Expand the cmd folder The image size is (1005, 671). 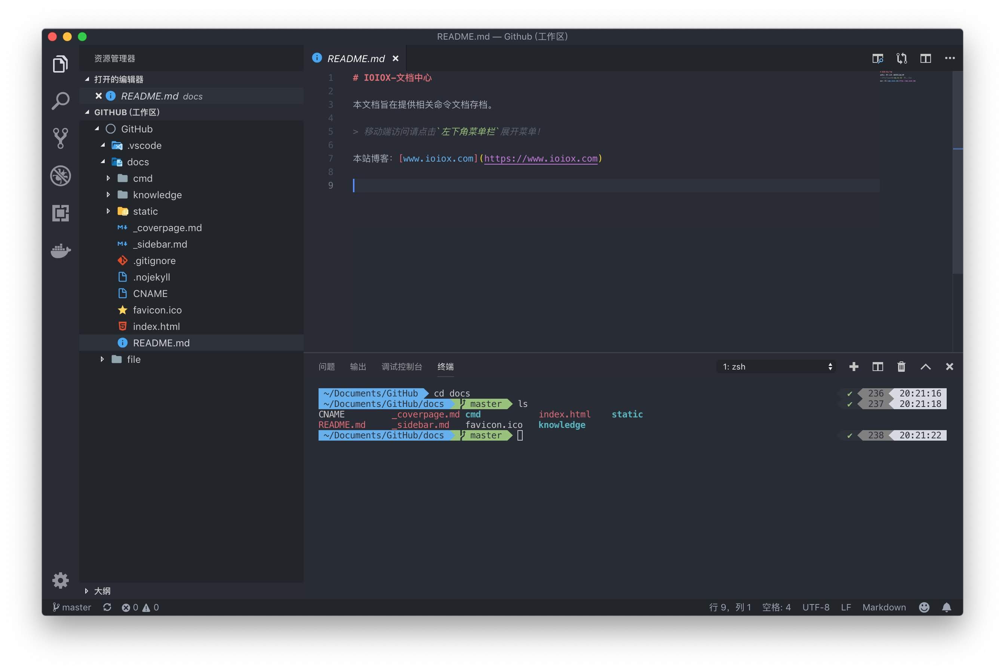pyautogui.click(x=142, y=178)
